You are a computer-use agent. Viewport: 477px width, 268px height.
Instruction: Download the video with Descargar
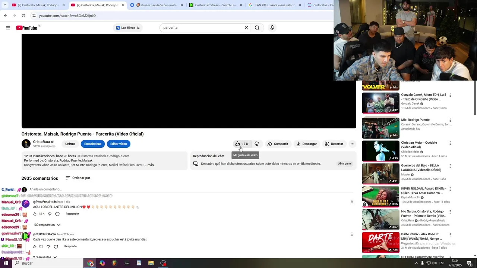[306, 144]
